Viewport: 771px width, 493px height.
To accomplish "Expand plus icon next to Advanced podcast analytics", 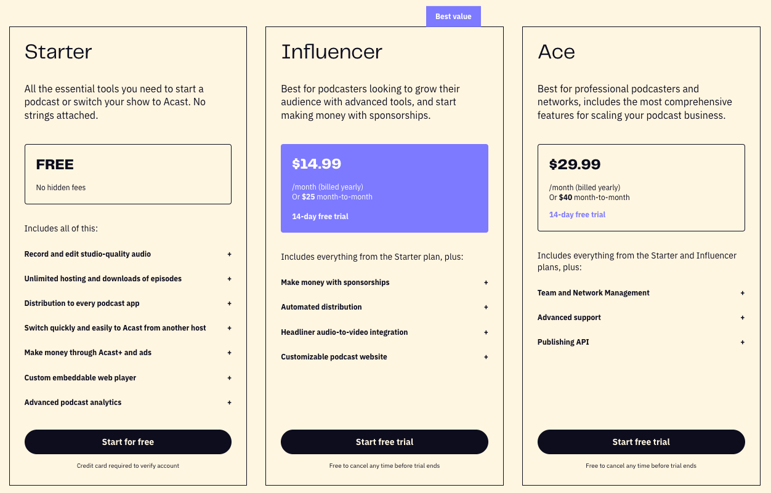I will [229, 403].
